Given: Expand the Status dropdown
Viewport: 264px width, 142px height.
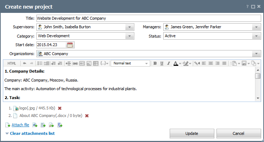Looking at the screenshot, I should click(x=256, y=36).
